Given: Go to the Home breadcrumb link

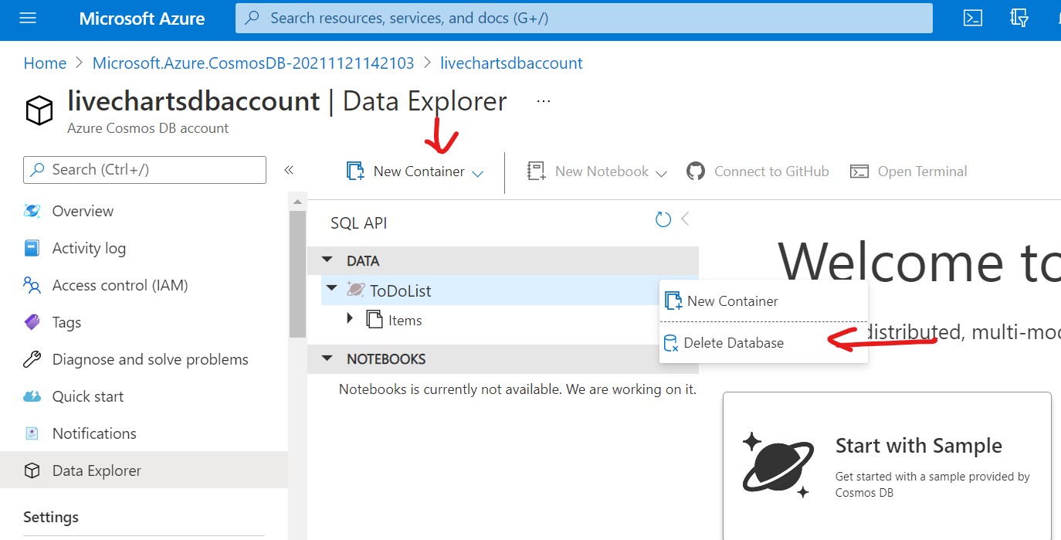Looking at the screenshot, I should (x=45, y=63).
